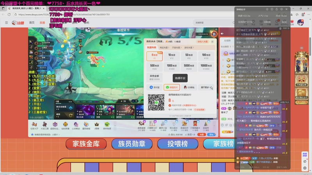The image size is (312, 175).
Task: Open the Douyu hamburger menu
Action: [6, 23]
